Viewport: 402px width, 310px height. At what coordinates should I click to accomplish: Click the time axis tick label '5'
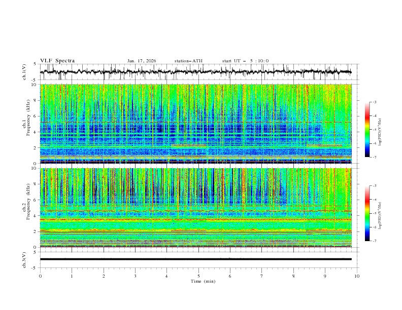pyautogui.click(x=198, y=276)
